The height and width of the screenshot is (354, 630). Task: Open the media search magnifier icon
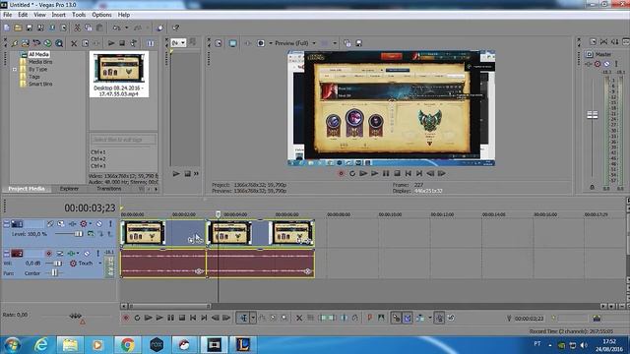coord(59,43)
